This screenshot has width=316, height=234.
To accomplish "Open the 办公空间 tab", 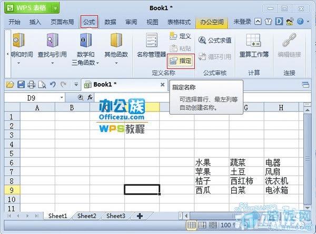I will tap(212, 22).
